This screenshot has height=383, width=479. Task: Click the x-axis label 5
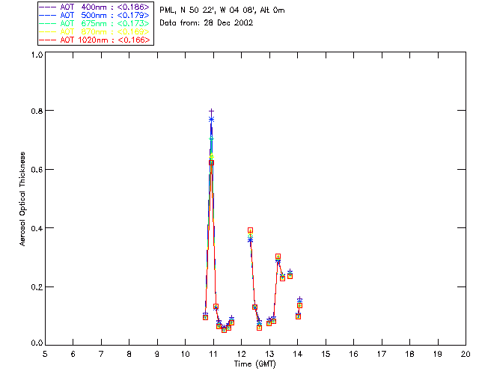(45, 354)
